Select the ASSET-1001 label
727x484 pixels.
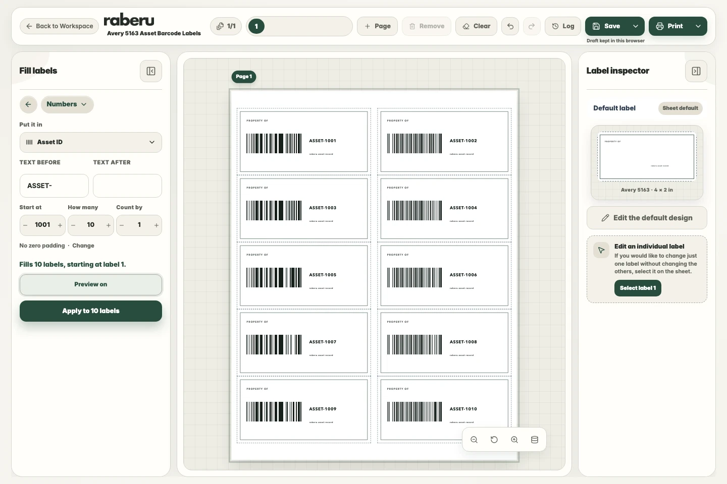303,142
